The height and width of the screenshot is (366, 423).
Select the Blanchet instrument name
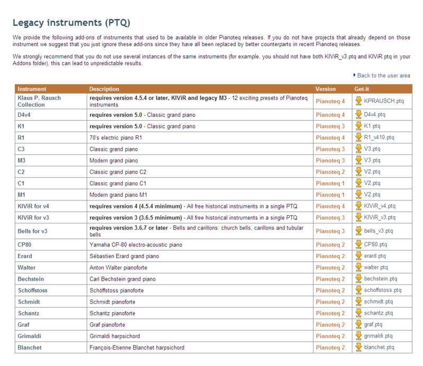(30, 347)
